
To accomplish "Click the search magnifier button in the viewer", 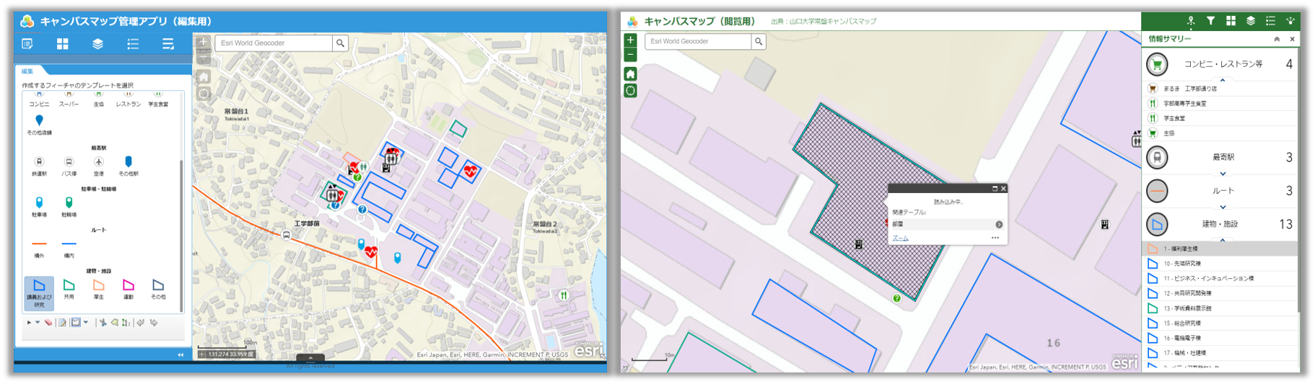I will (759, 42).
